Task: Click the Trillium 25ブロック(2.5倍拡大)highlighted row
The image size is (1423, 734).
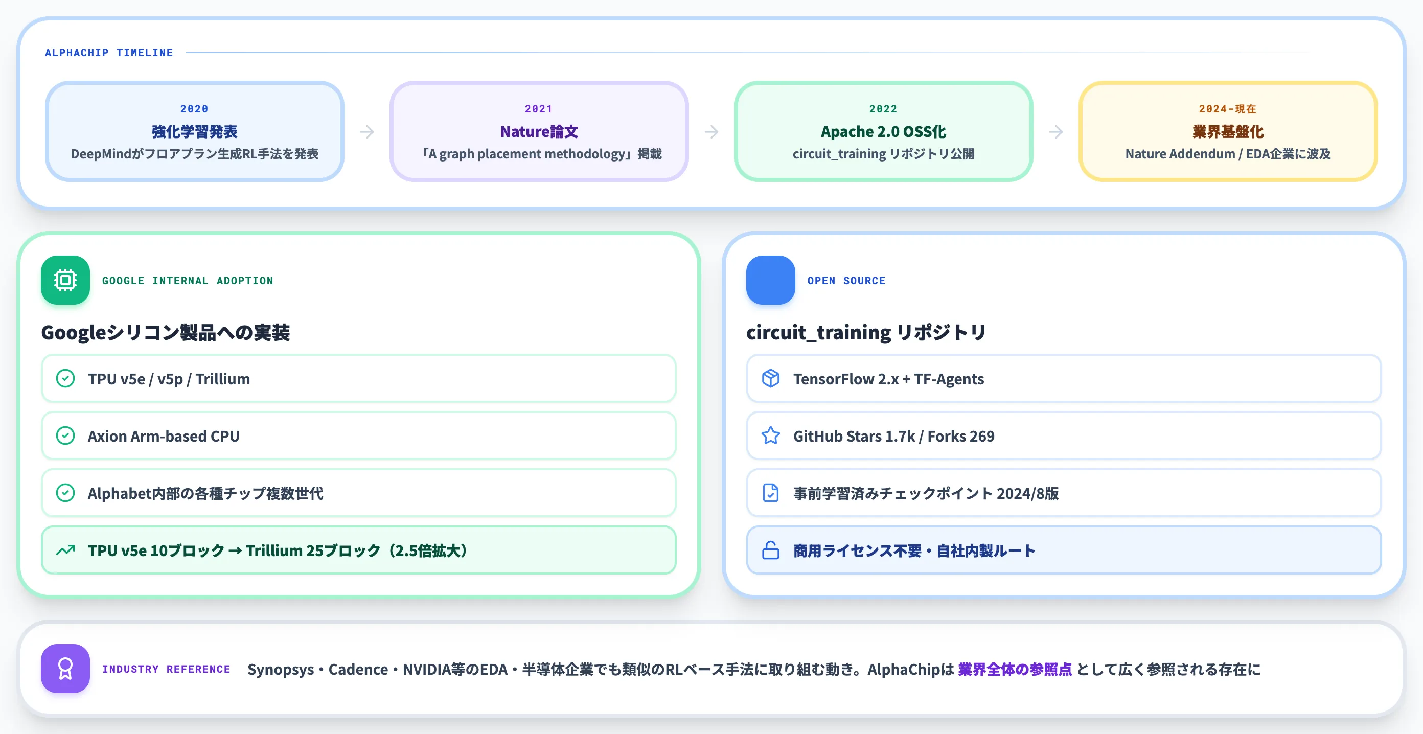Action: pyautogui.click(x=358, y=550)
